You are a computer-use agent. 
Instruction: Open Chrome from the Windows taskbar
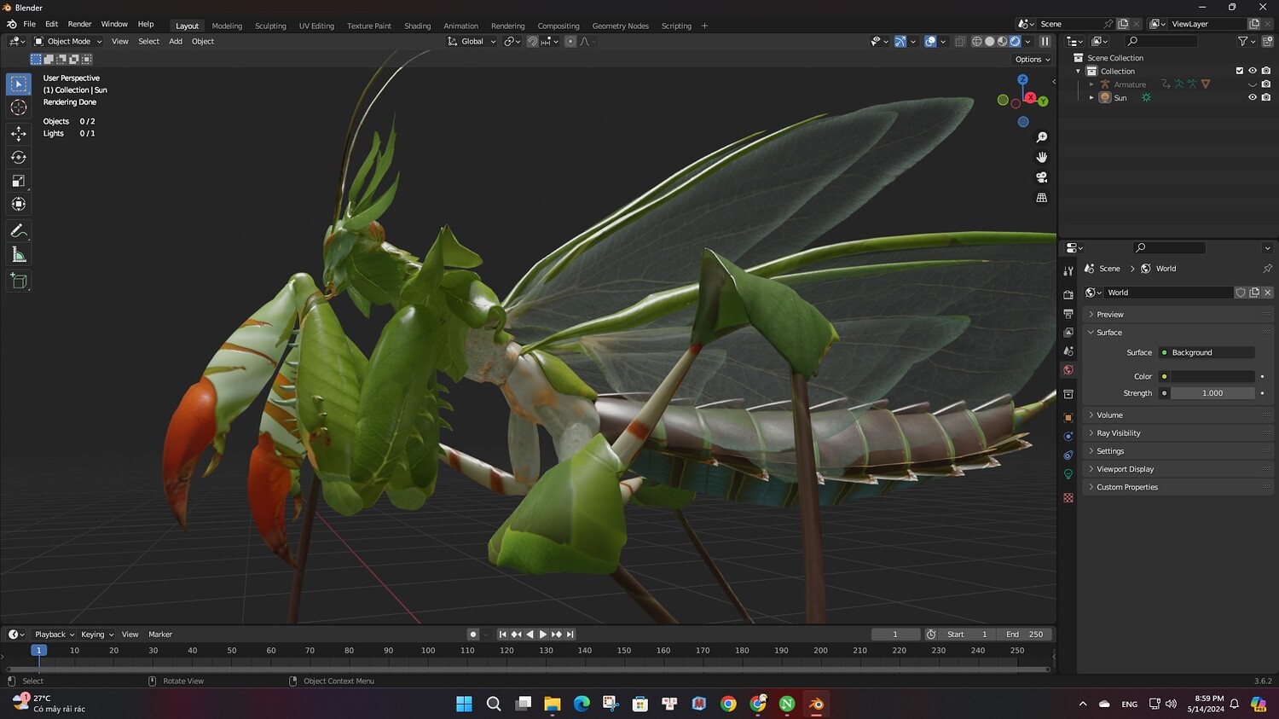tap(728, 704)
